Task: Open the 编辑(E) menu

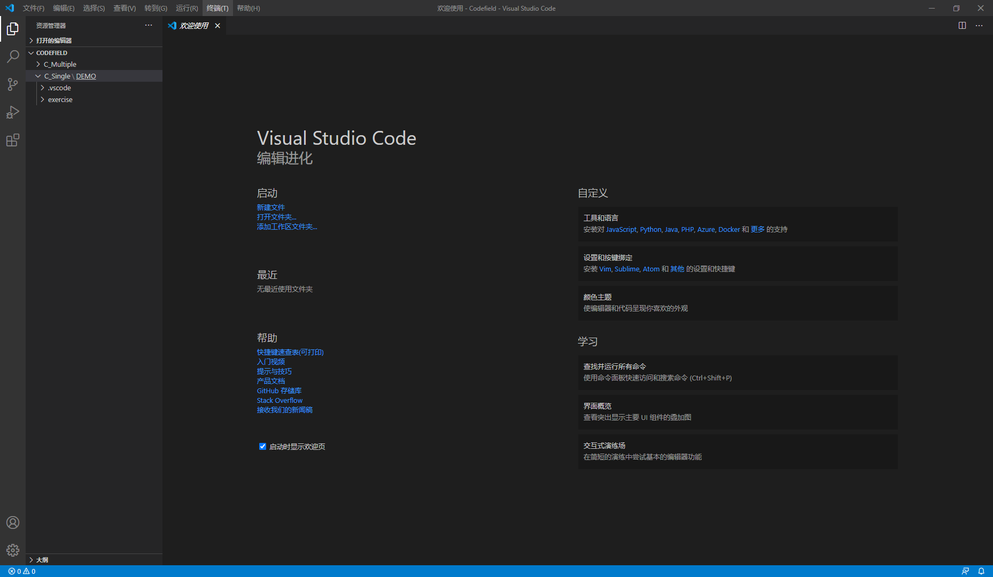Action: click(x=64, y=8)
